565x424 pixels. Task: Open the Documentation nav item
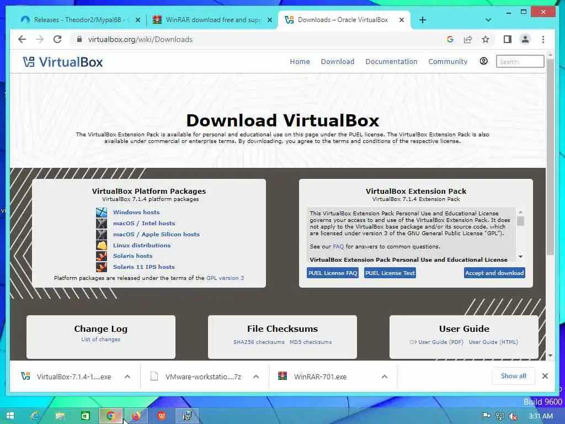click(391, 62)
